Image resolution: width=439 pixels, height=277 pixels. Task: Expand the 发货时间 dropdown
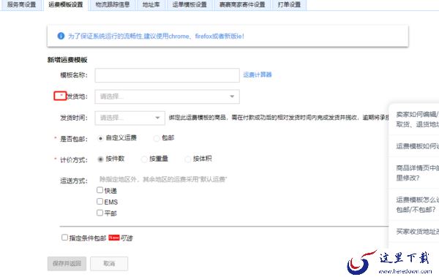[130, 118]
